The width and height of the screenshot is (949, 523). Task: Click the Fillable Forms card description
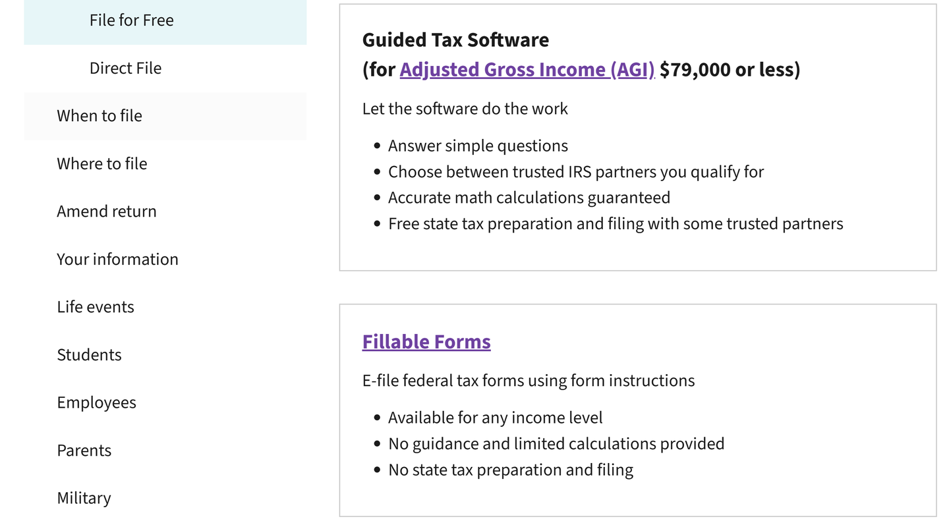[529, 381]
